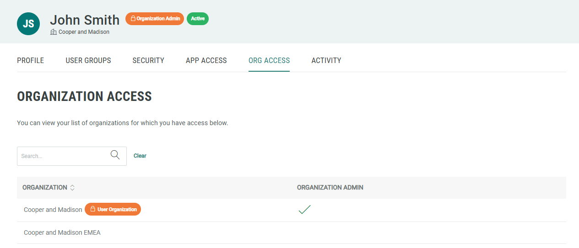Select the green Active status badge
Screen dimensions: 579x248
click(x=198, y=19)
